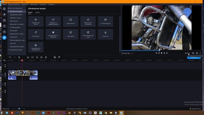Switch to the Видео tab
Viewport: 204px width, 115px height.
(x=30, y=12)
